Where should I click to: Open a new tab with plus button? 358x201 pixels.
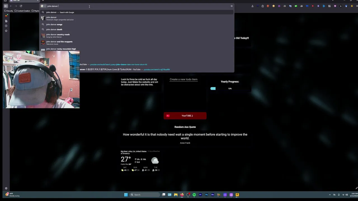(x=43, y=1)
